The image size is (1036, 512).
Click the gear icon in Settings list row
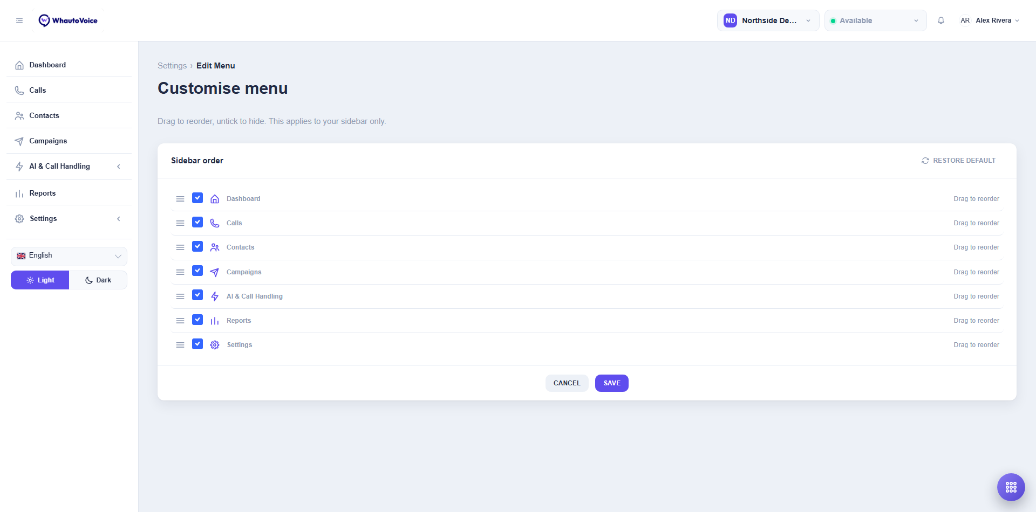[x=215, y=345]
